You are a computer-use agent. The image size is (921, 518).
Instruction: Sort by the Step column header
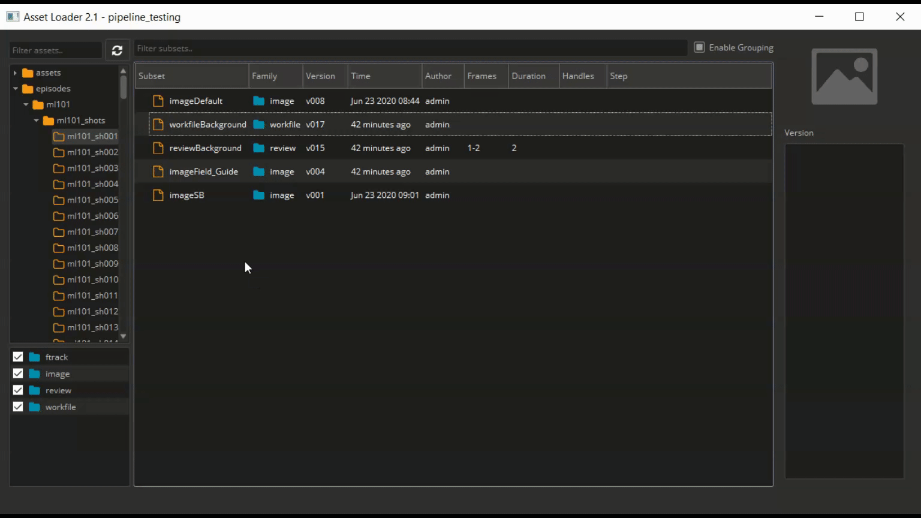pos(689,76)
